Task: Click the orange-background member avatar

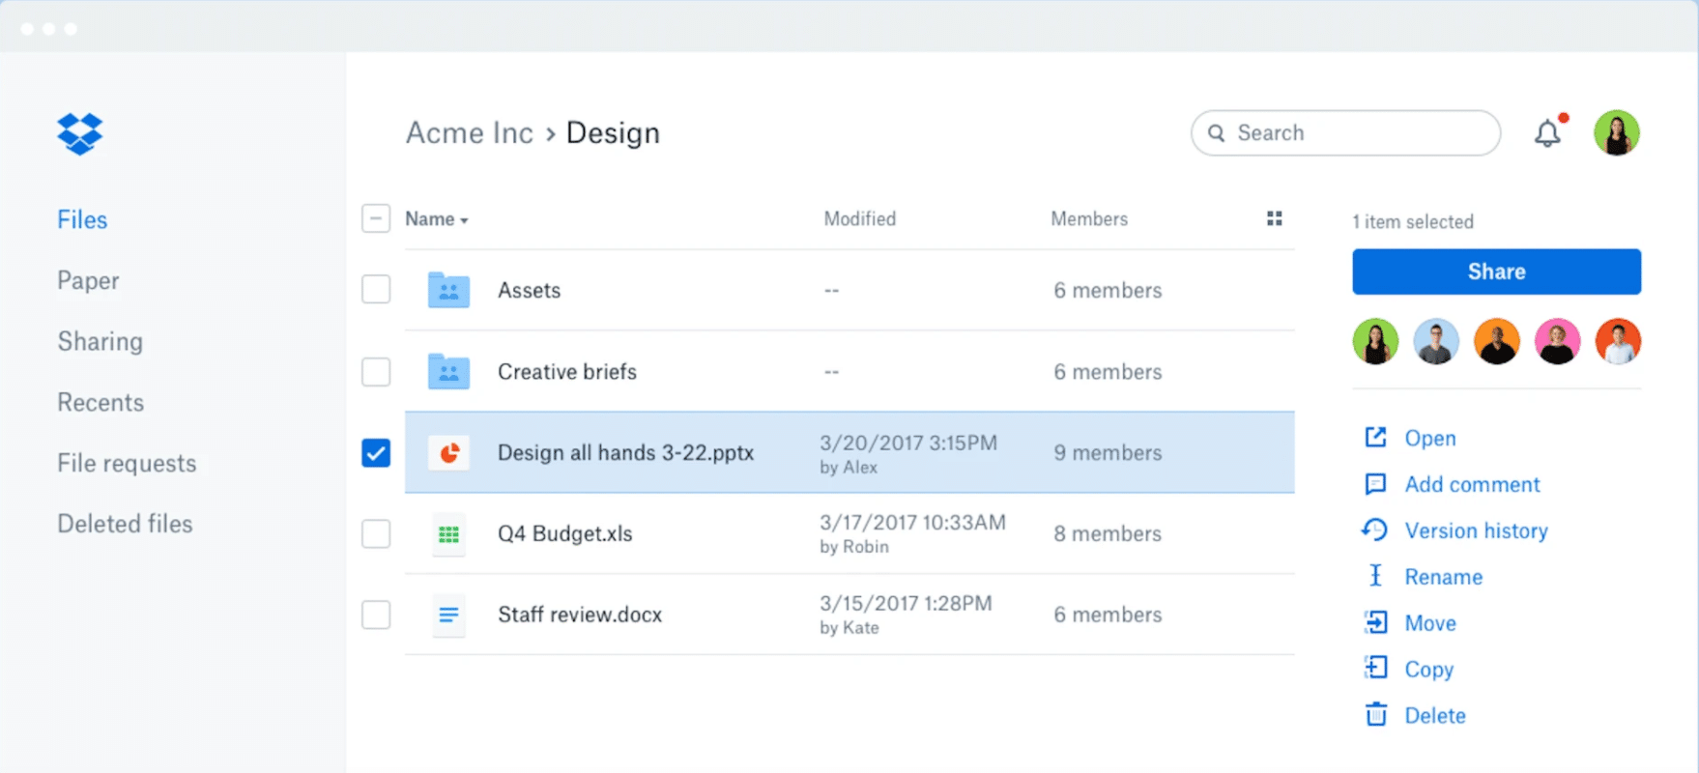Action: (1496, 342)
